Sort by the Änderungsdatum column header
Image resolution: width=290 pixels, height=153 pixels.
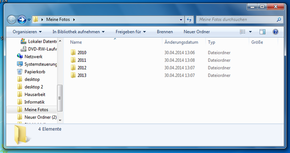click(181, 42)
